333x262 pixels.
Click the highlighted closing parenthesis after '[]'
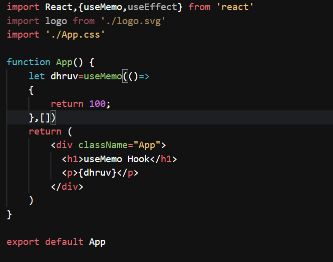53,117
